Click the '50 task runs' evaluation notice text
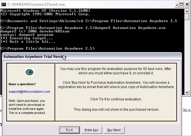This screenshot has width=191, height=136. (x=115, y=71)
